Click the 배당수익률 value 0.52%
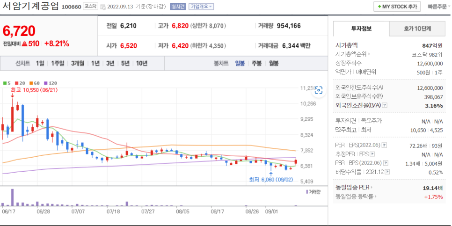The width and height of the screenshot is (452, 226). coord(435,172)
